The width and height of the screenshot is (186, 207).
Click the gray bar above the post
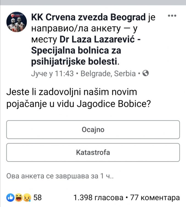coord(93,2)
